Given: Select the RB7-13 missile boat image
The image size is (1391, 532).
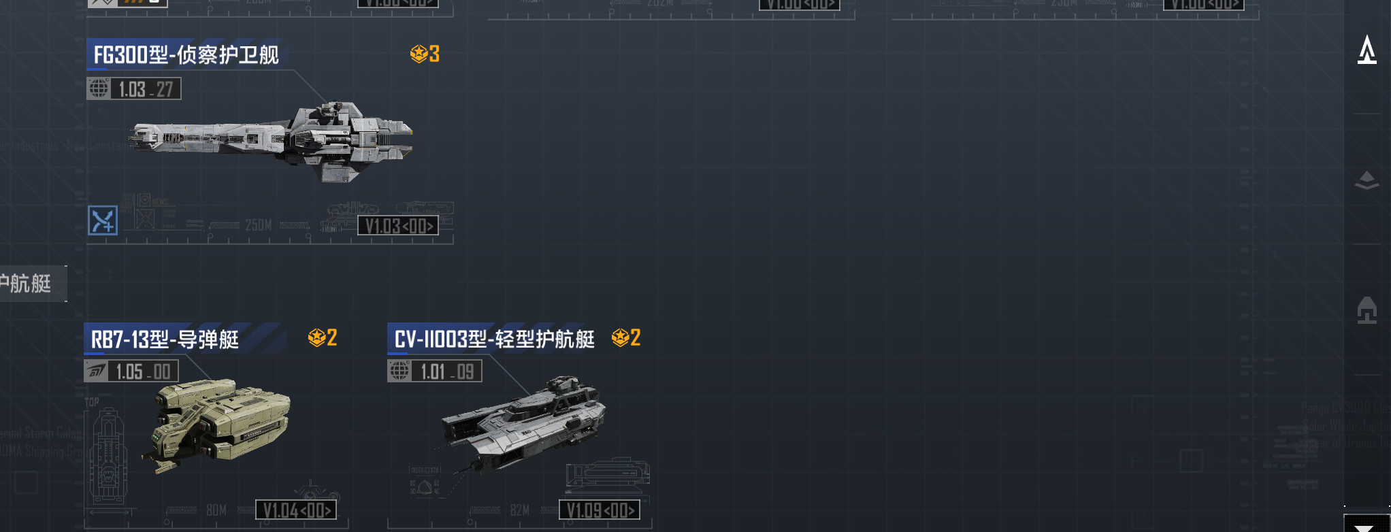Looking at the screenshot, I should [x=218, y=424].
